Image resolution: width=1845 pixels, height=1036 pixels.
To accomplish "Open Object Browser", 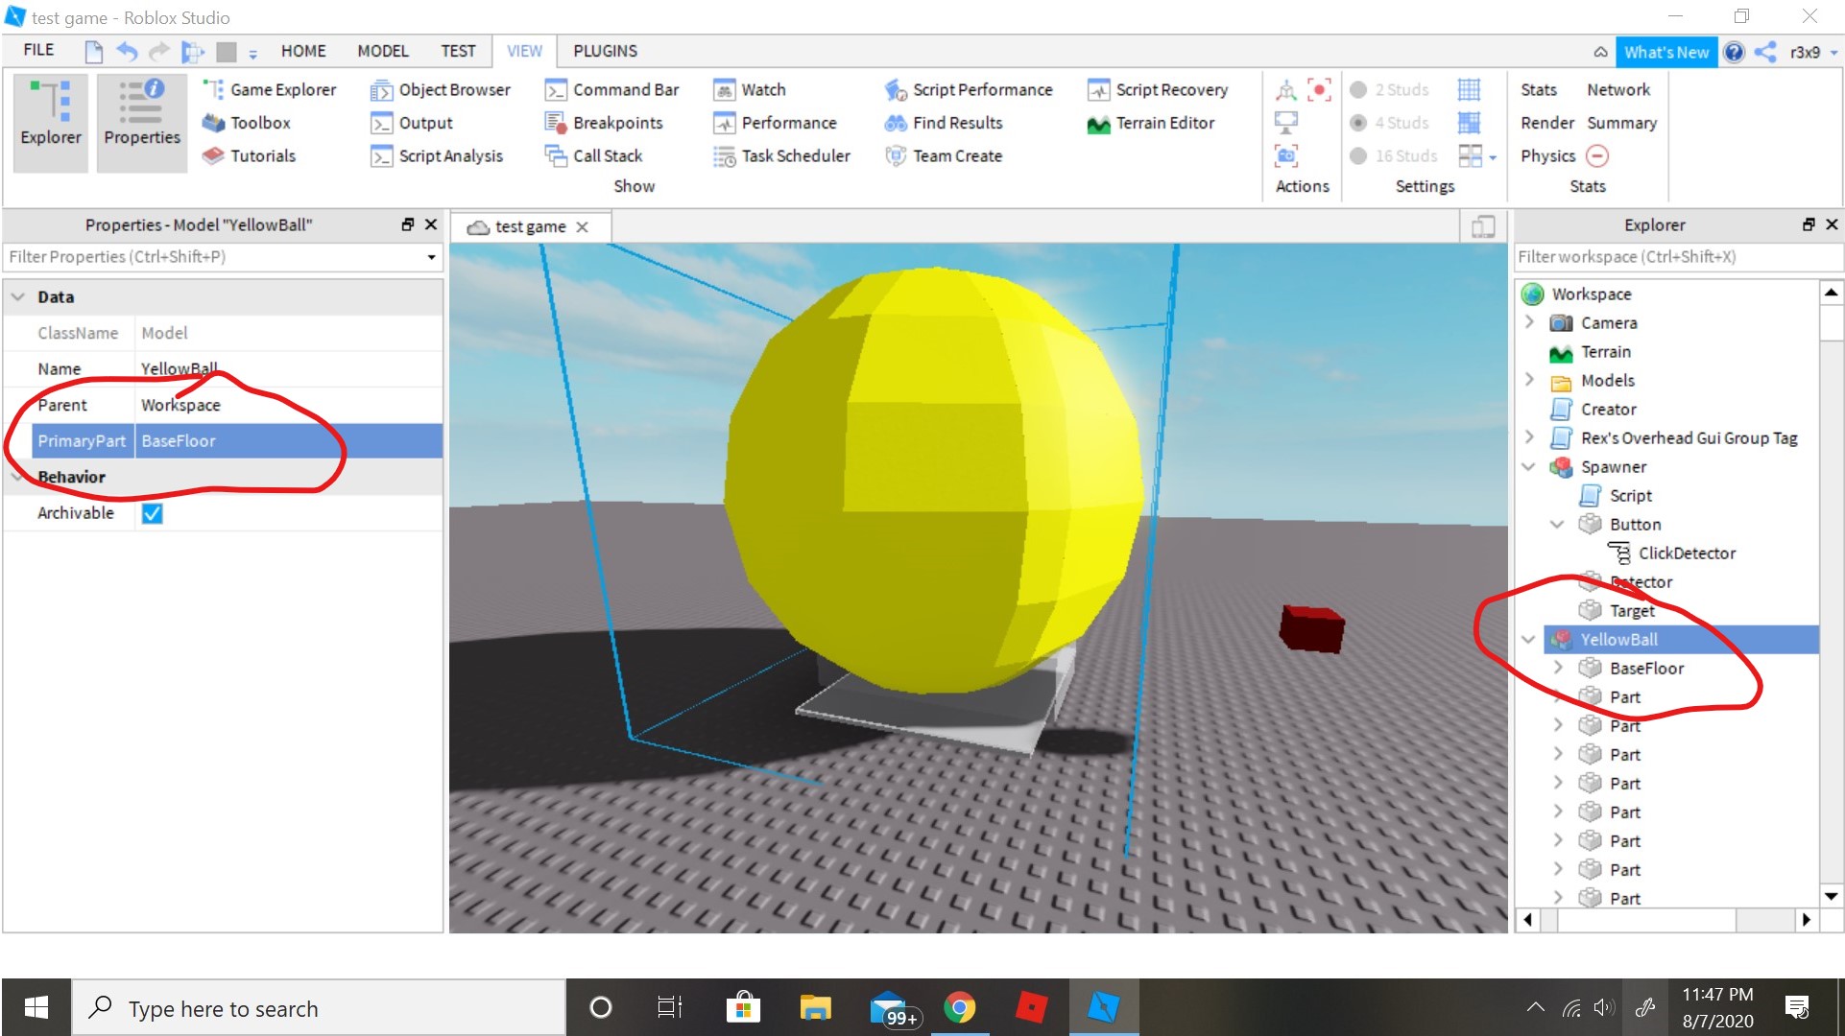I will [441, 89].
